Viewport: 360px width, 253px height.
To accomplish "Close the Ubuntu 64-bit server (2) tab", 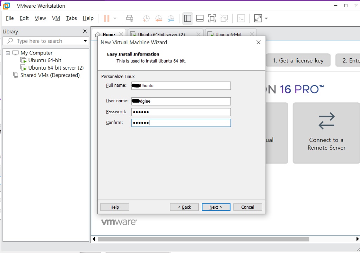I will pos(198,34).
